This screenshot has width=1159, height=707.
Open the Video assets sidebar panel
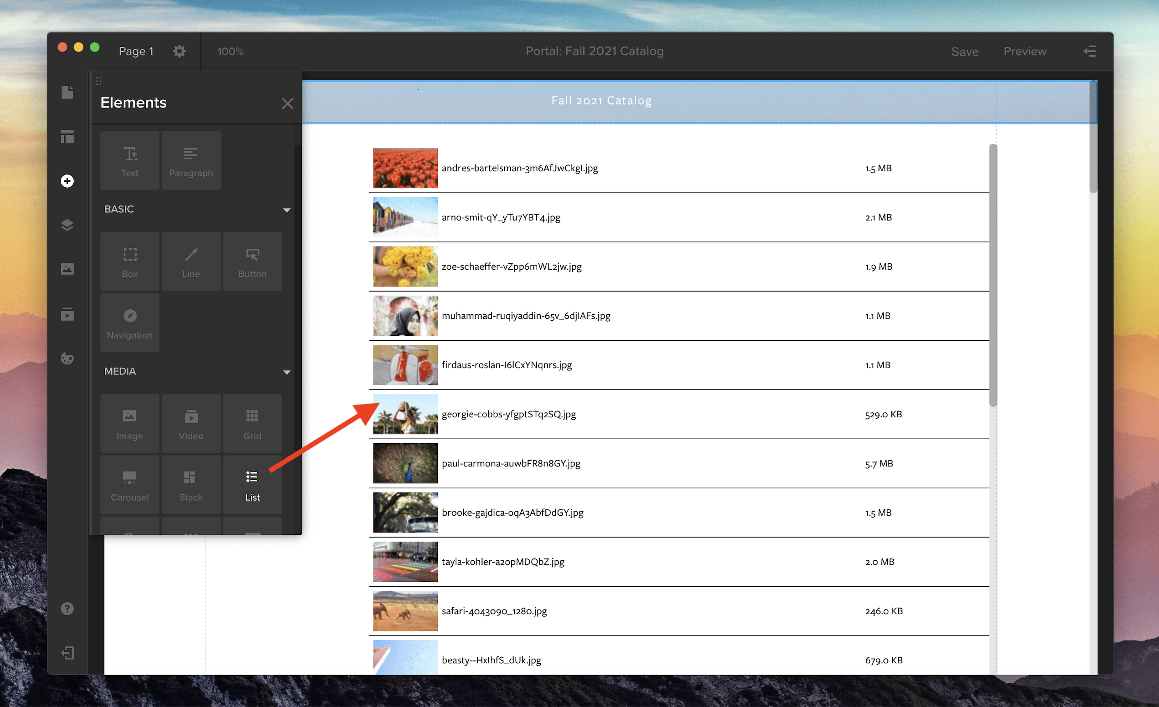[67, 314]
